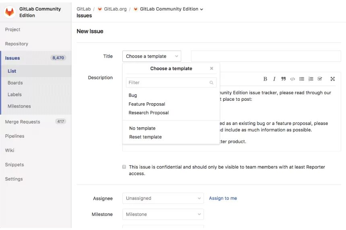Insert code using the code icon
This screenshot has width=346, height=230.
(292, 79)
